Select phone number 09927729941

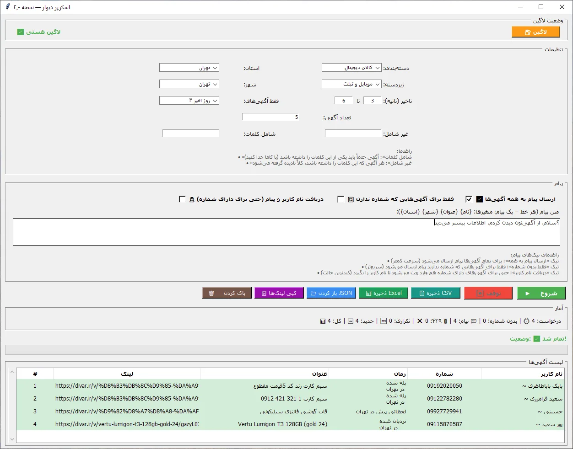point(444,412)
